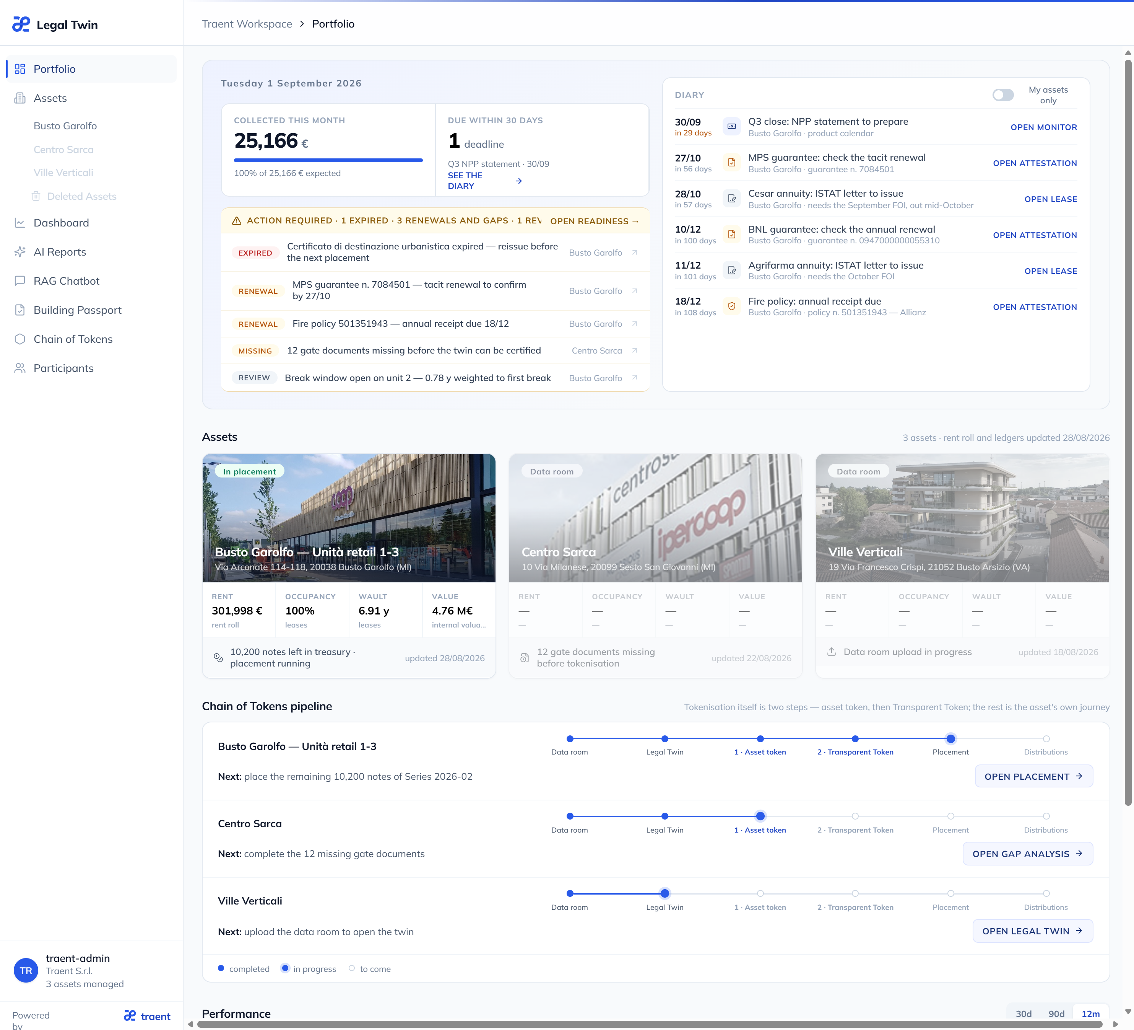The height and width of the screenshot is (1030, 1134).
Task: Click OPEN ATTESTATION for BNL guarantee
Action: (1035, 235)
